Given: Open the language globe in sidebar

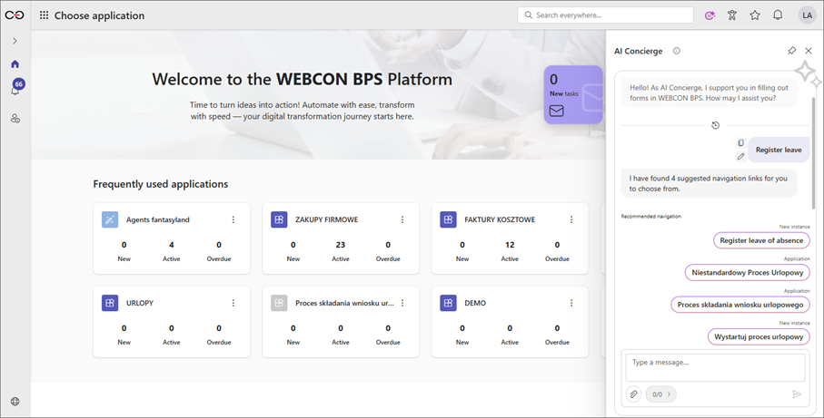Looking at the screenshot, I should (15, 402).
